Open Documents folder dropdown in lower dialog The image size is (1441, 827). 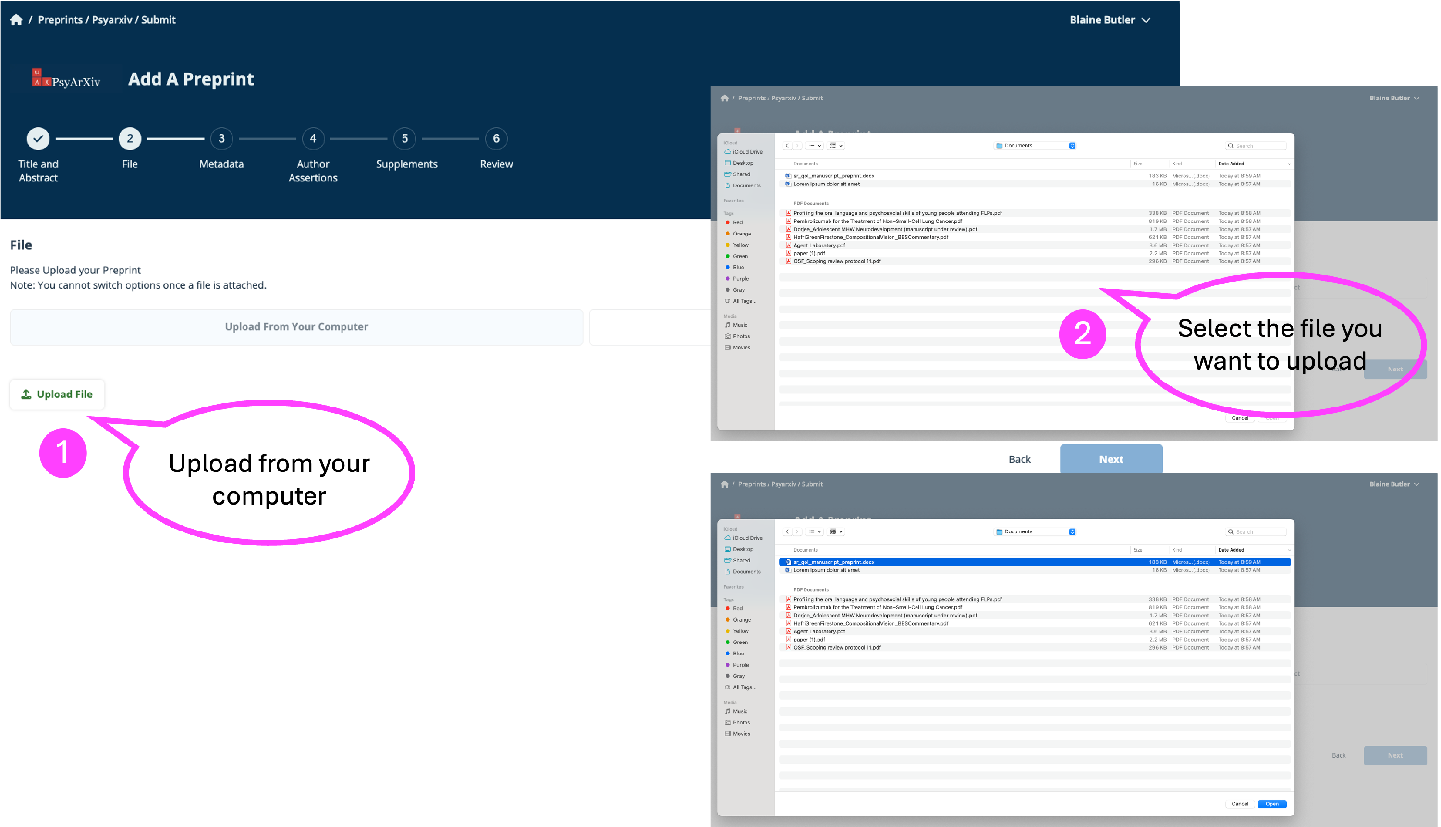pos(1035,531)
